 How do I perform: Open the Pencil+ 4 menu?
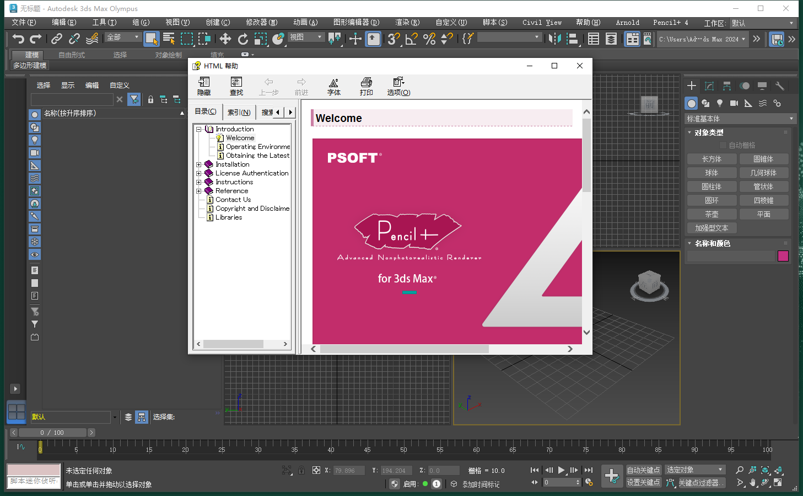671,23
